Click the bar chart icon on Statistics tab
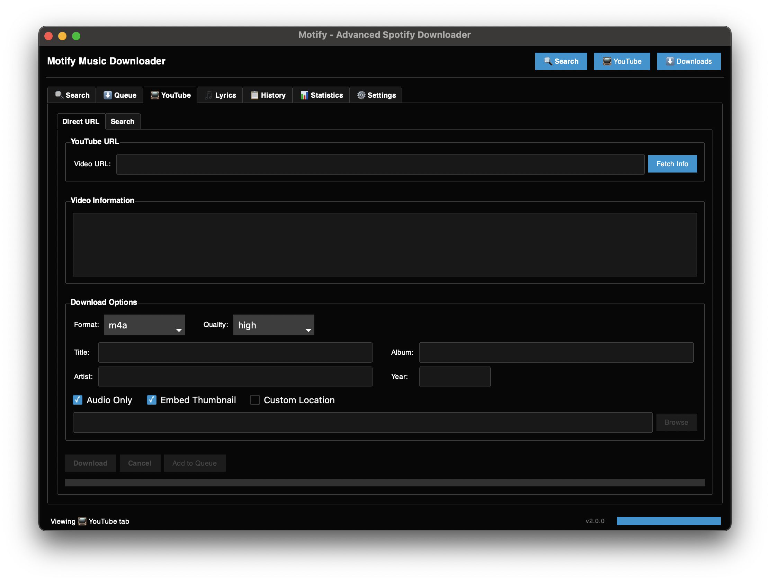This screenshot has height=582, width=770. pyautogui.click(x=304, y=95)
